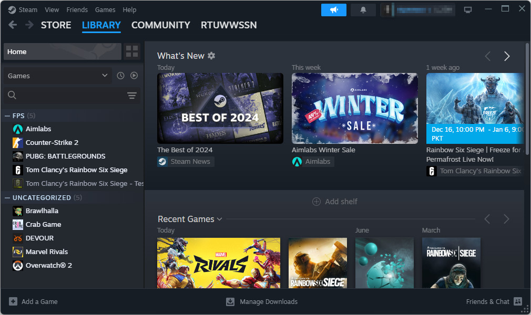Click the Add a Game label
Screen dimensions: 531x315
pos(39,301)
